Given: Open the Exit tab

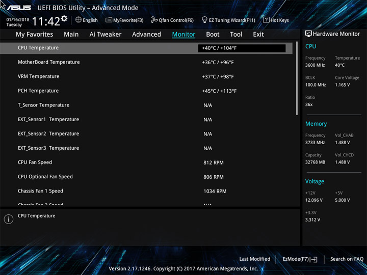Looking at the screenshot, I should pyautogui.click(x=258, y=35).
